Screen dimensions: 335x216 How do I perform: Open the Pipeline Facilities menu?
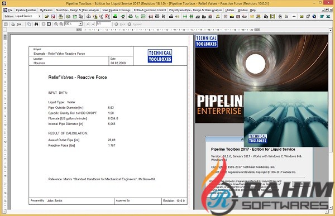pyautogui.click(x=26, y=10)
